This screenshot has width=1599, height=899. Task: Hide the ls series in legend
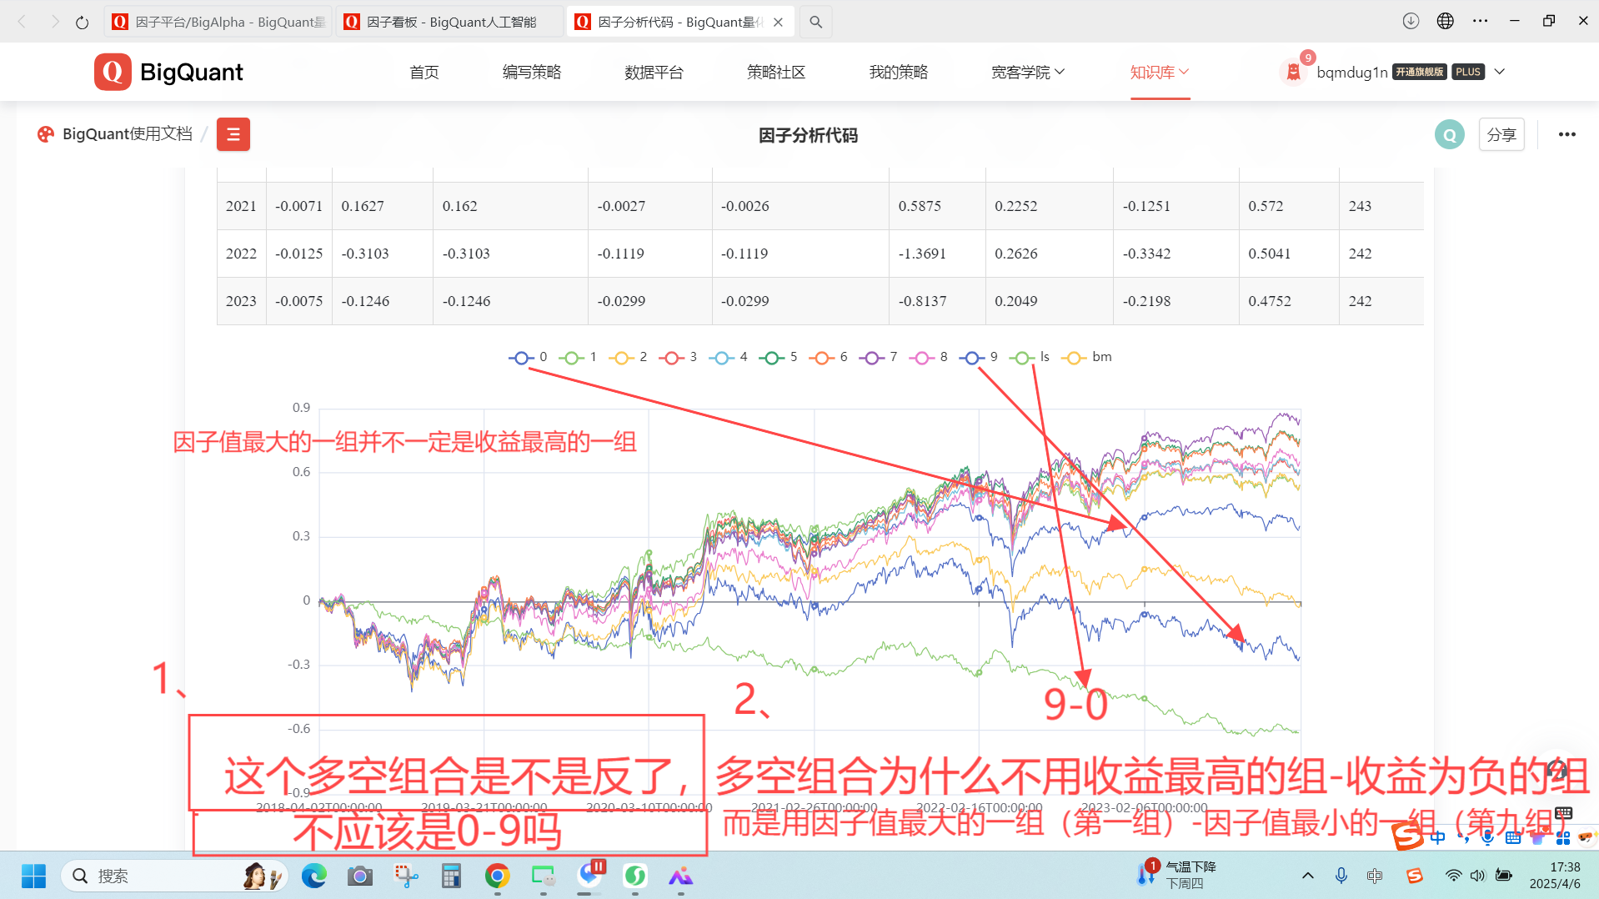(1030, 357)
